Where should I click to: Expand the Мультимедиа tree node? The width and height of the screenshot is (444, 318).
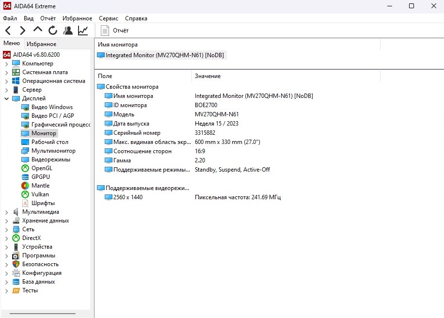tap(6, 212)
